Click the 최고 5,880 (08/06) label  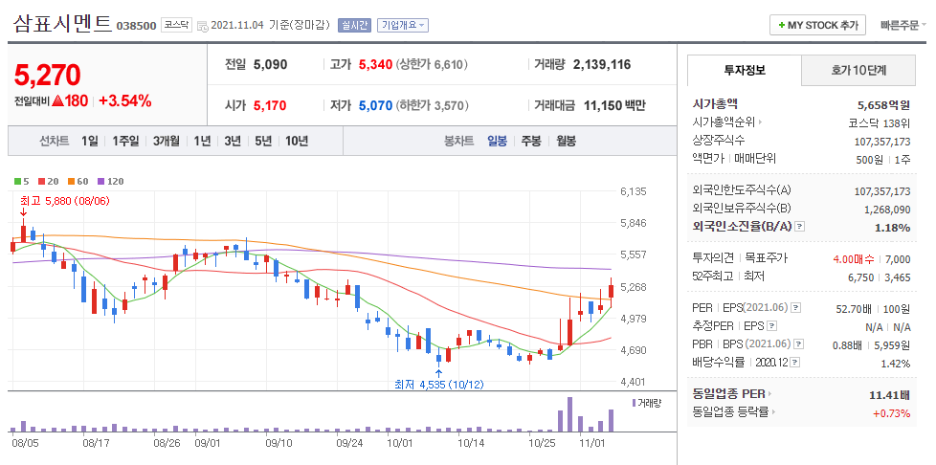coord(64,201)
